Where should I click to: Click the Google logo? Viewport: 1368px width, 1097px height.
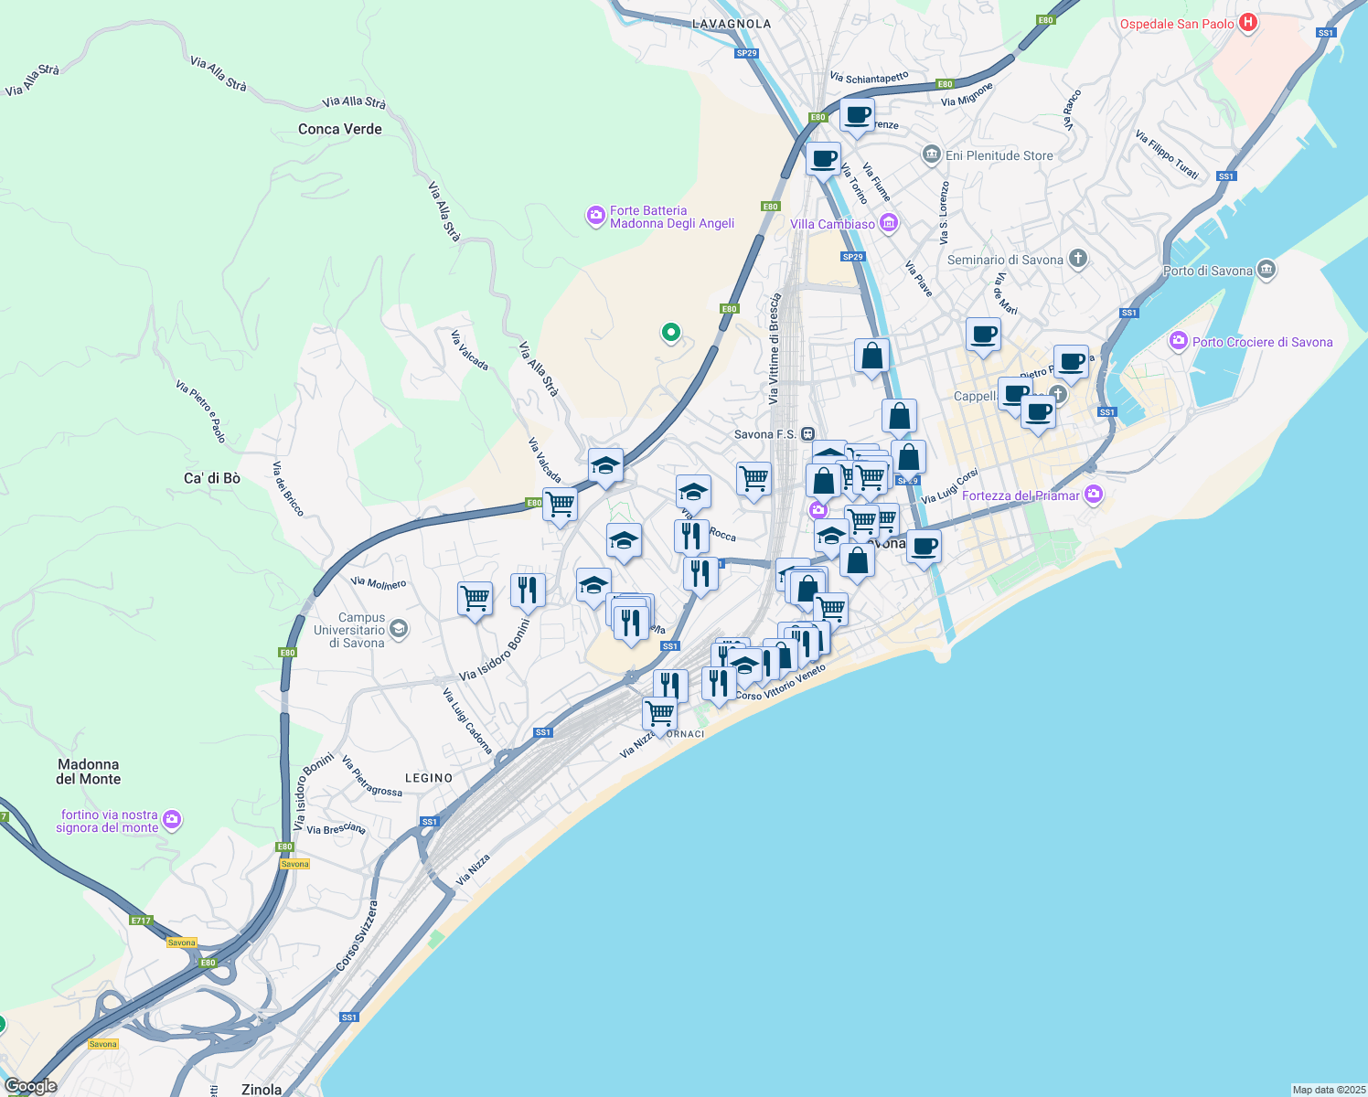pos(30,1086)
